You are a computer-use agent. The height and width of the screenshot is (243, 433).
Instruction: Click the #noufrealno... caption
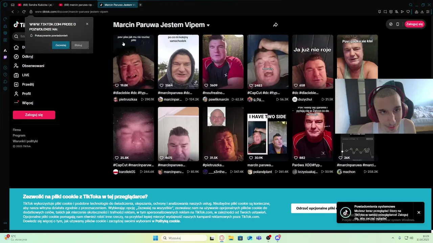point(213,93)
